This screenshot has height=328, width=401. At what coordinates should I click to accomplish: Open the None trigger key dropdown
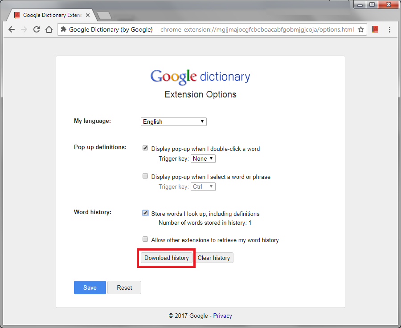pyautogui.click(x=203, y=158)
